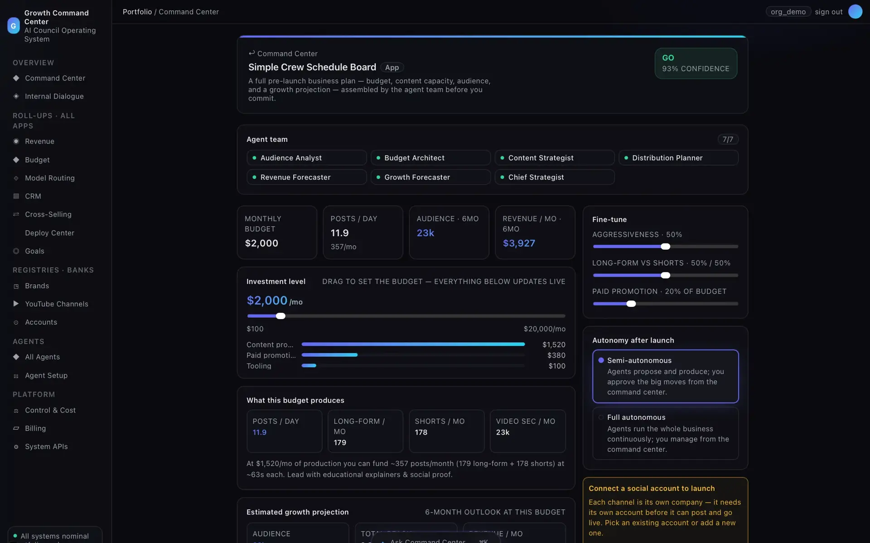This screenshot has height=543, width=870.
Task: Click the Aggressiveness slider handle
Action: click(665, 247)
